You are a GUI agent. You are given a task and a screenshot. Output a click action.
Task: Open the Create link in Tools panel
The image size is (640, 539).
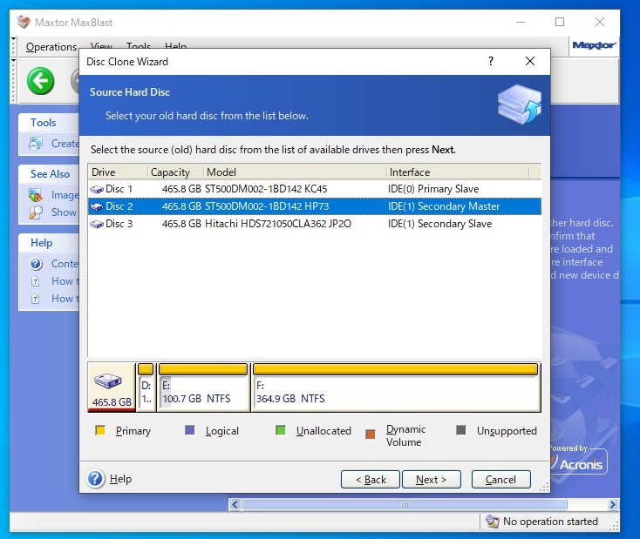65,144
